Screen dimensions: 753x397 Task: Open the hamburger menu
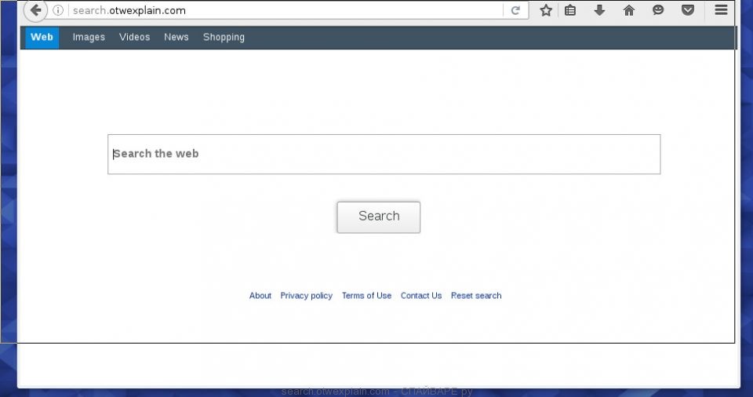(721, 10)
